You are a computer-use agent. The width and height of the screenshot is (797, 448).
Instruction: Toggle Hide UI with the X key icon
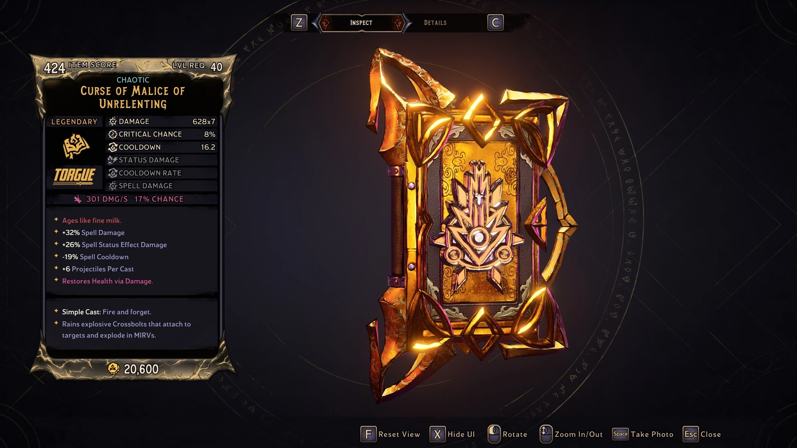(438, 434)
